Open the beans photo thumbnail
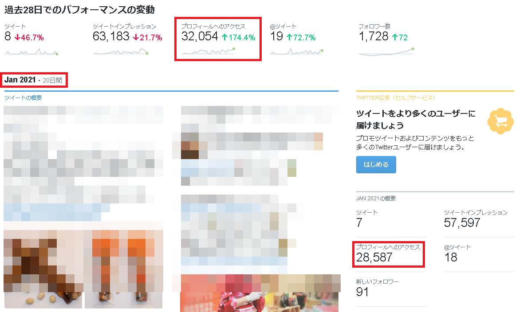This screenshot has height=312, width=527. coord(43,300)
